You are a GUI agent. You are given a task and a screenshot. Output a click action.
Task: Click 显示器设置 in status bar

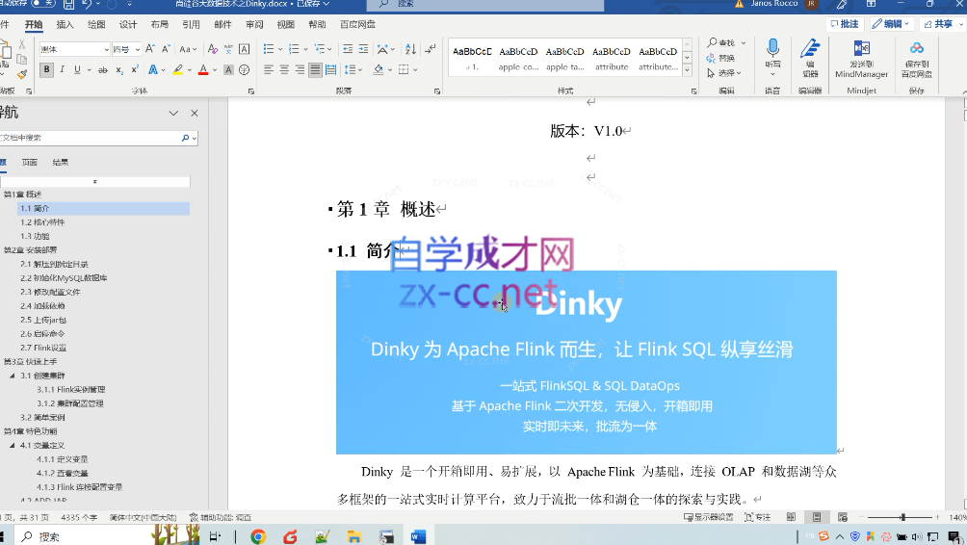[709, 517]
